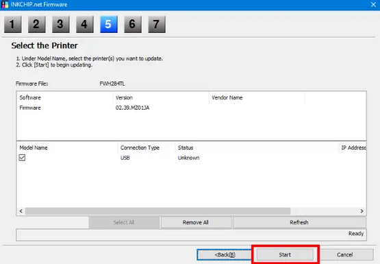Click version value 02.39.M201JA
The height and width of the screenshot is (264, 380).
pos(132,108)
